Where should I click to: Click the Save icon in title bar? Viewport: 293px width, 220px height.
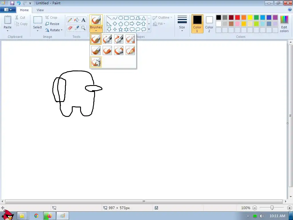pyautogui.click(x=12, y=3)
